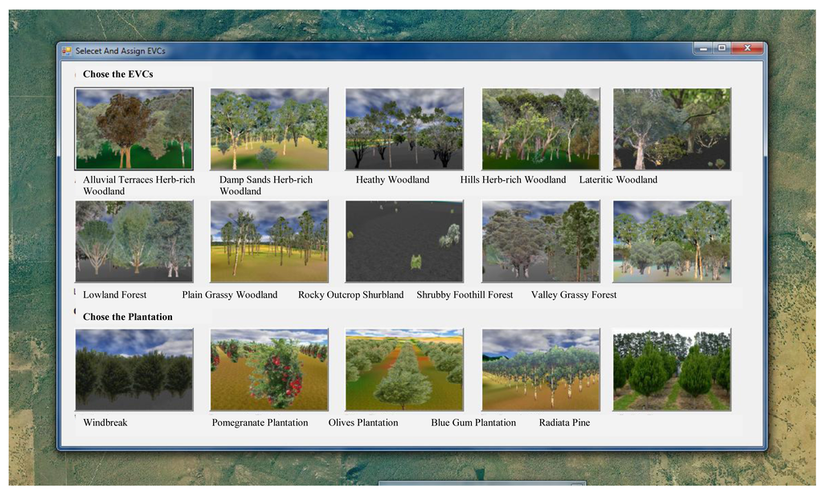The height and width of the screenshot is (496, 823).
Task: Choose the Damp Sands Herb-rich Woodland image
Action: coord(269,129)
